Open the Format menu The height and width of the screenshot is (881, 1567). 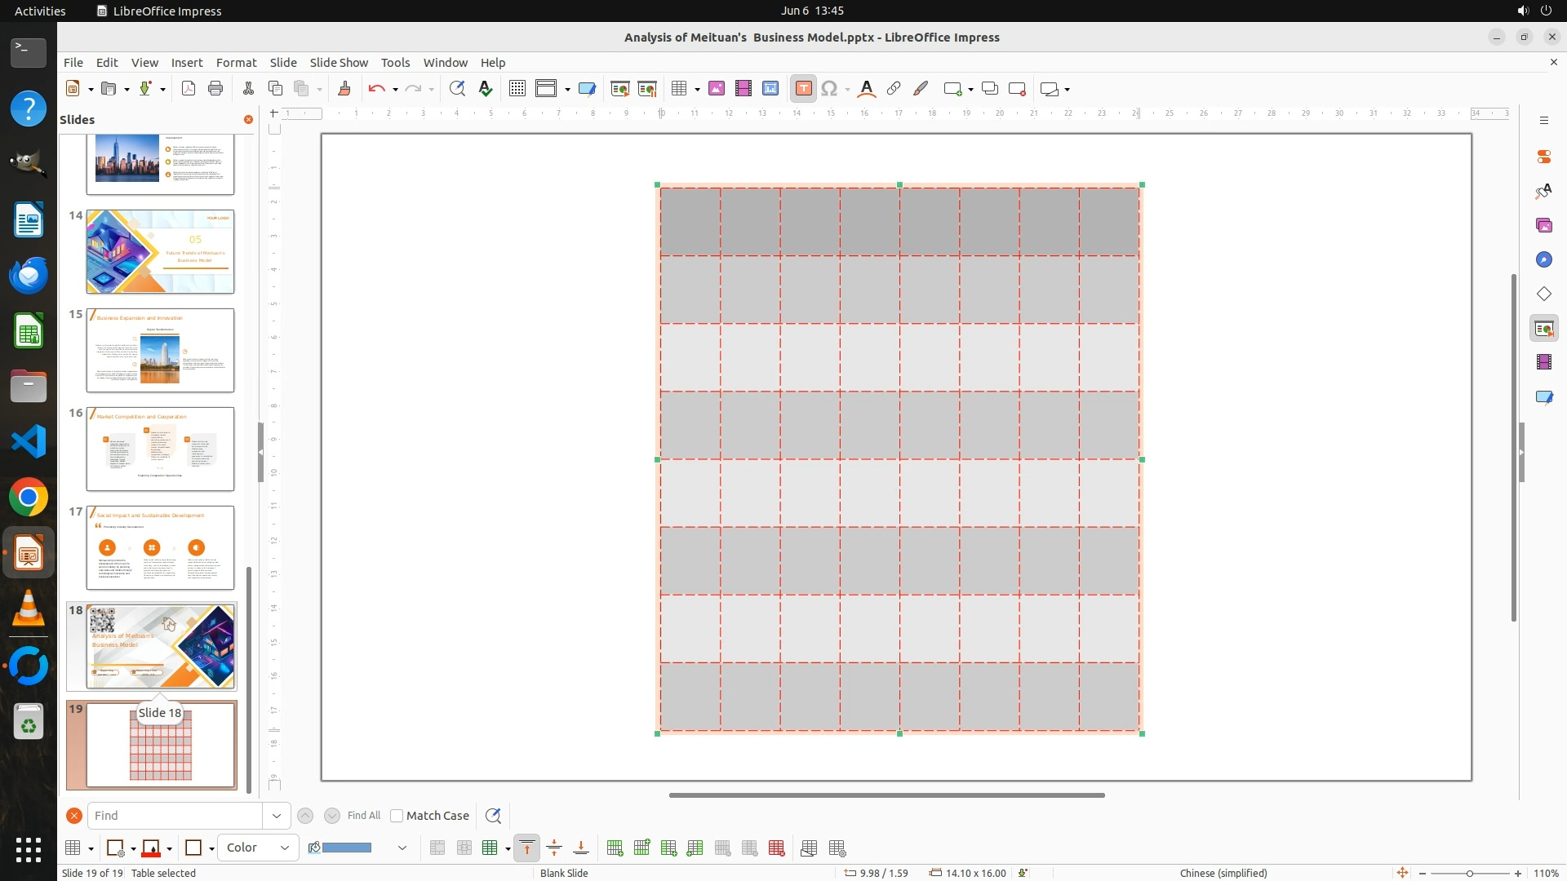236,63
